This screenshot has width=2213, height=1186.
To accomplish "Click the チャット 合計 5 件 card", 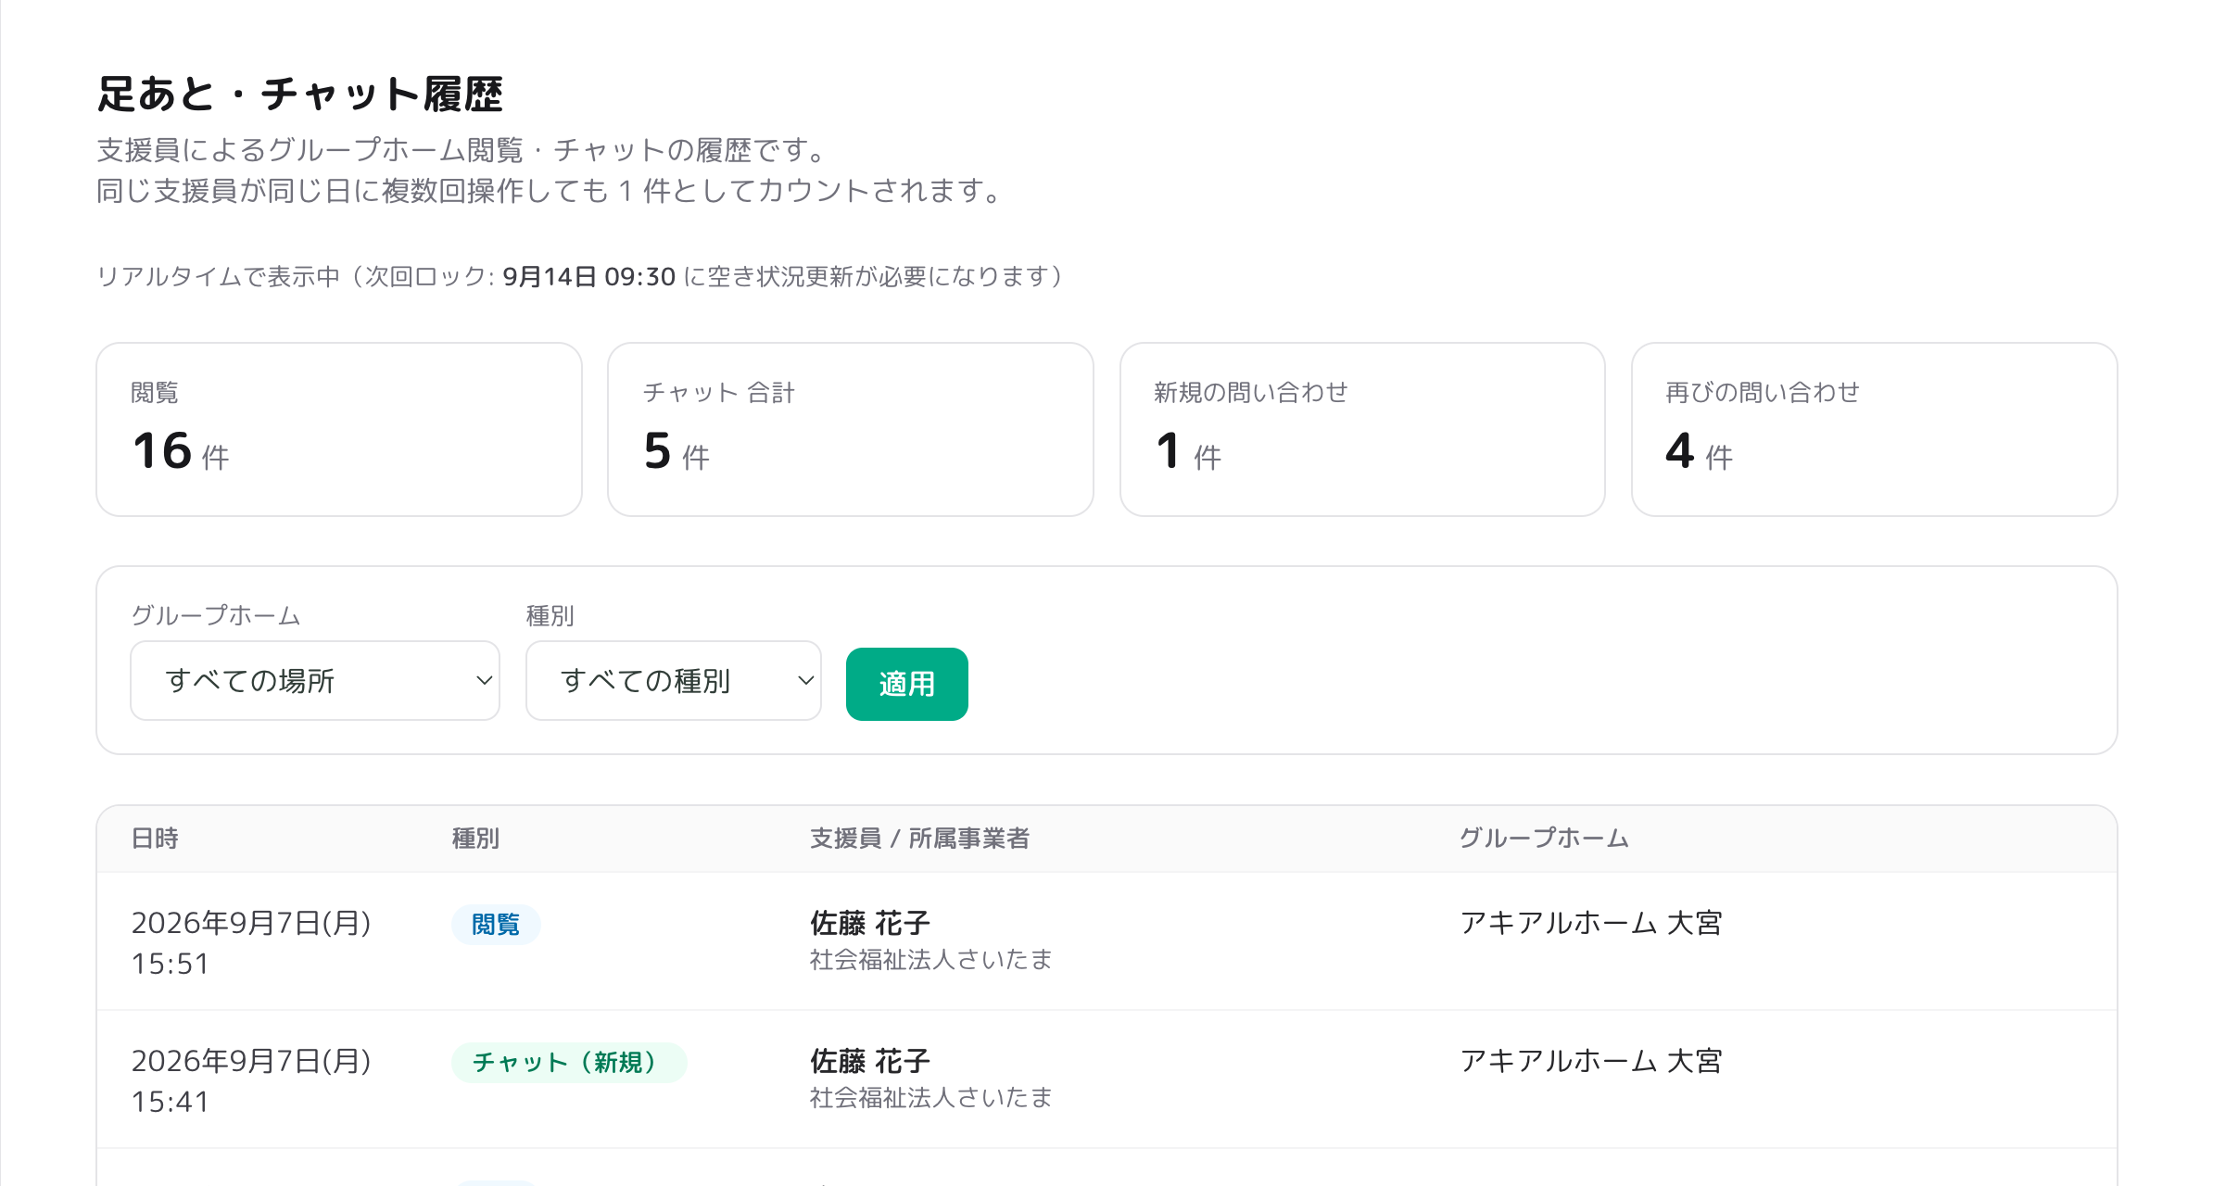I will (x=851, y=429).
